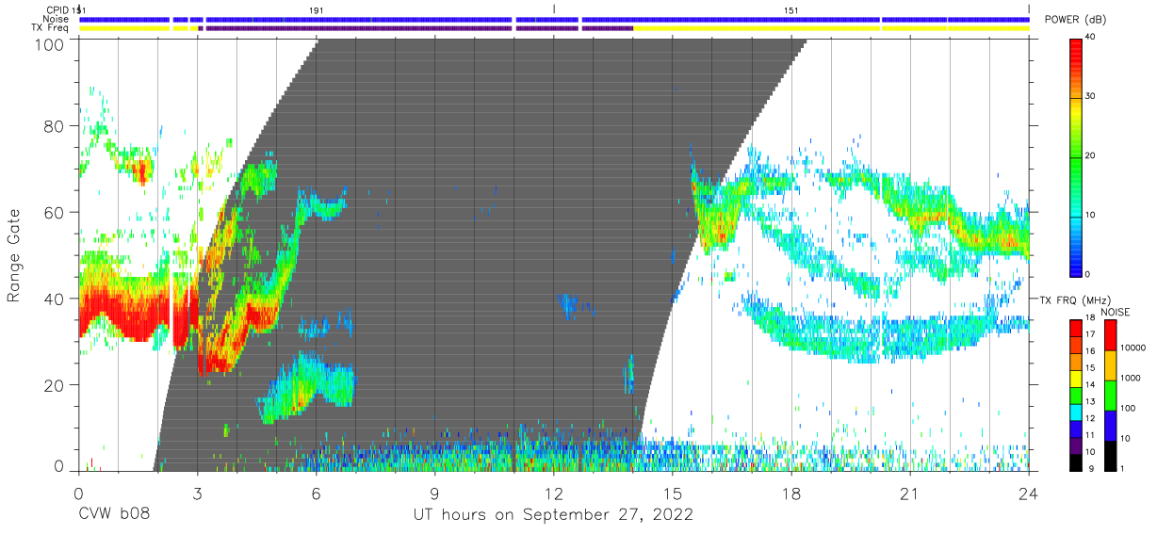Click the '15' hour tick on the time axis
The width and height of the screenshot is (1157, 534).
click(x=672, y=493)
